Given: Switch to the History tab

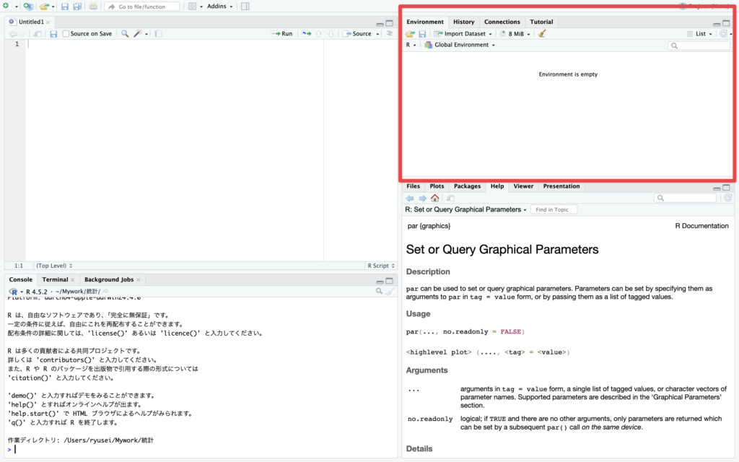Looking at the screenshot, I should (x=463, y=22).
